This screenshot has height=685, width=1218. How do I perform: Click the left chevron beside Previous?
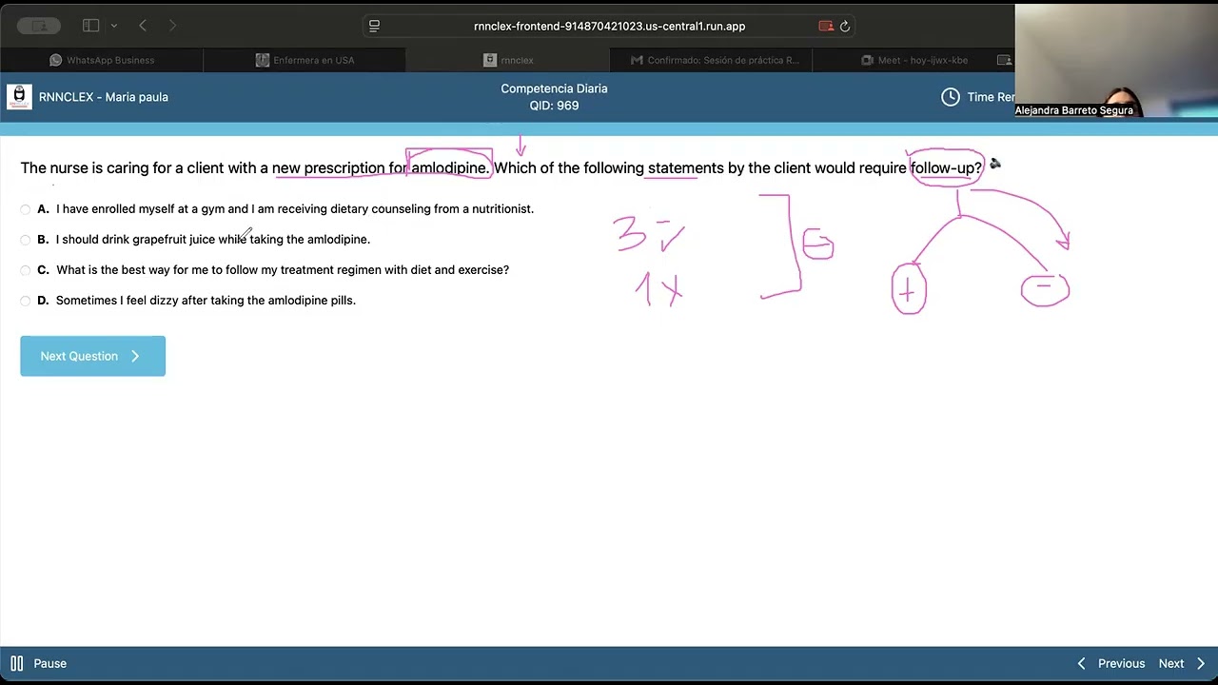1082,664
